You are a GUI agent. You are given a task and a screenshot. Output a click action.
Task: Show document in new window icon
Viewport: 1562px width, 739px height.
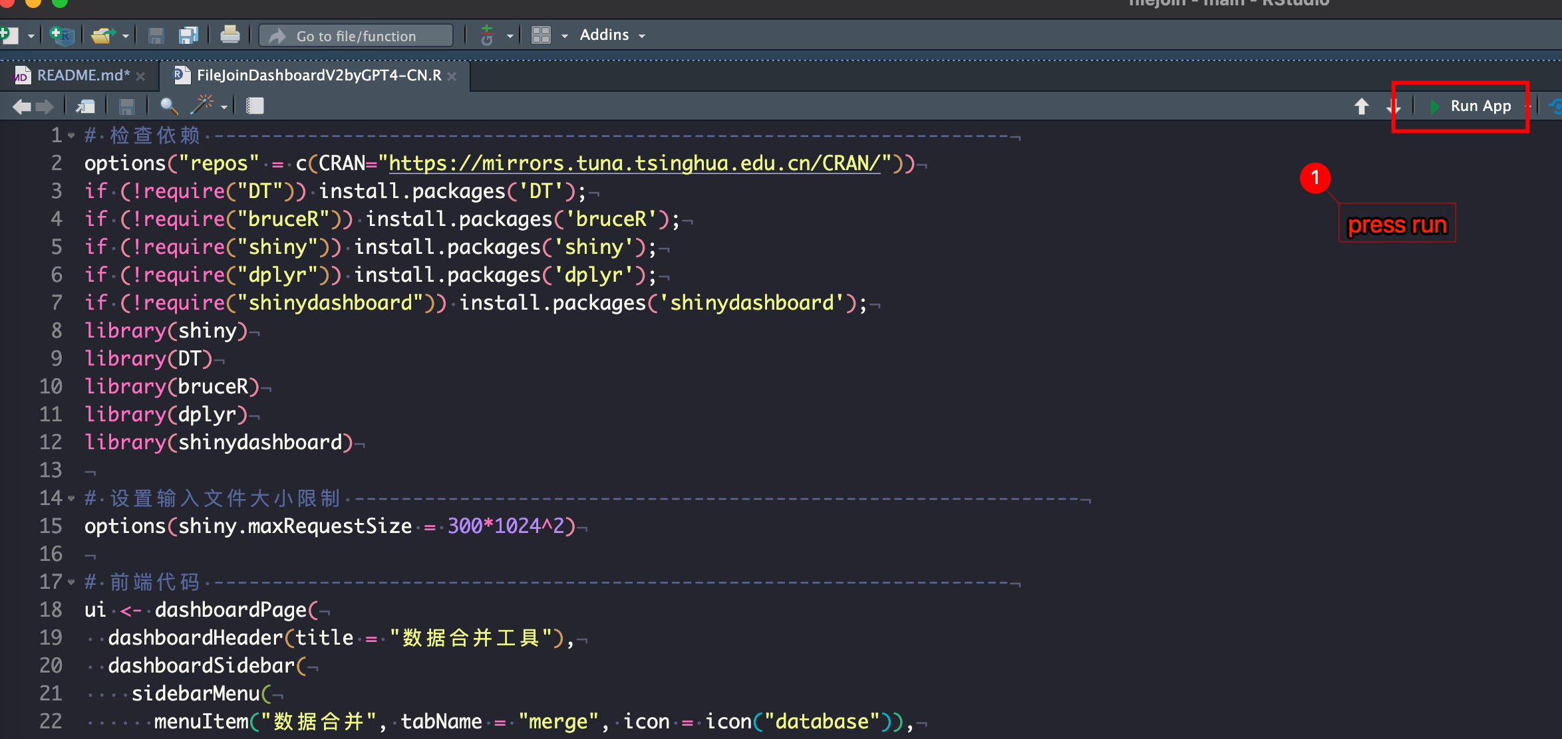point(85,106)
